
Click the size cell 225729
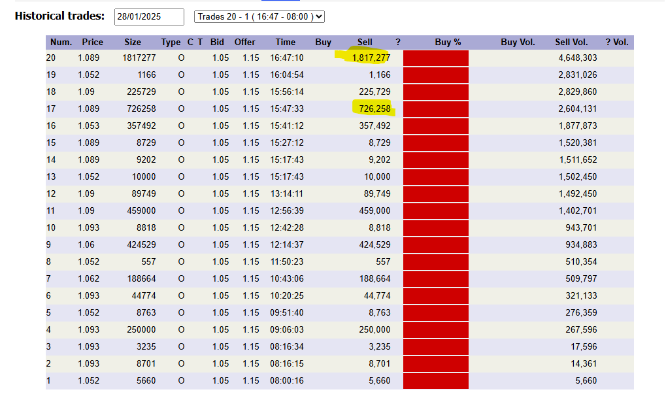(x=141, y=91)
